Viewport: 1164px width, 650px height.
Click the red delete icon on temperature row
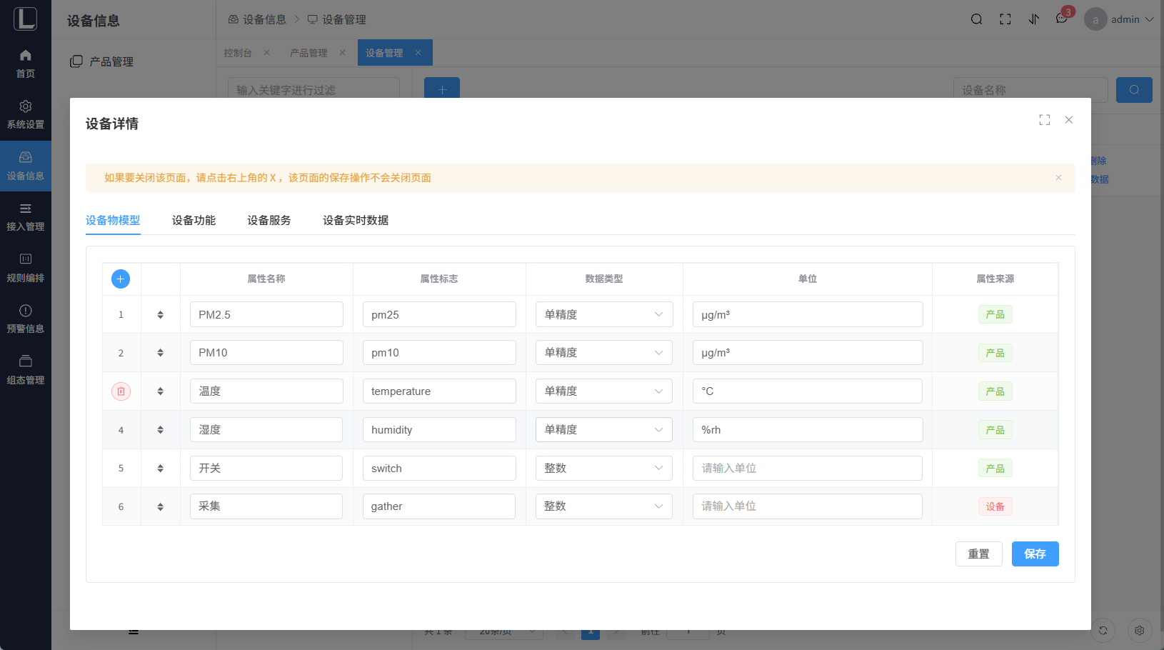click(121, 391)
